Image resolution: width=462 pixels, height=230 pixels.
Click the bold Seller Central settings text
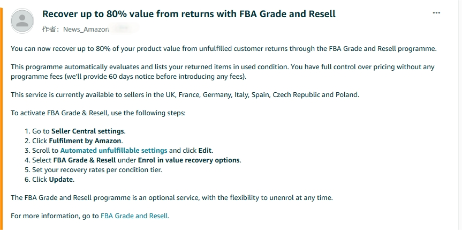[88, 131]
